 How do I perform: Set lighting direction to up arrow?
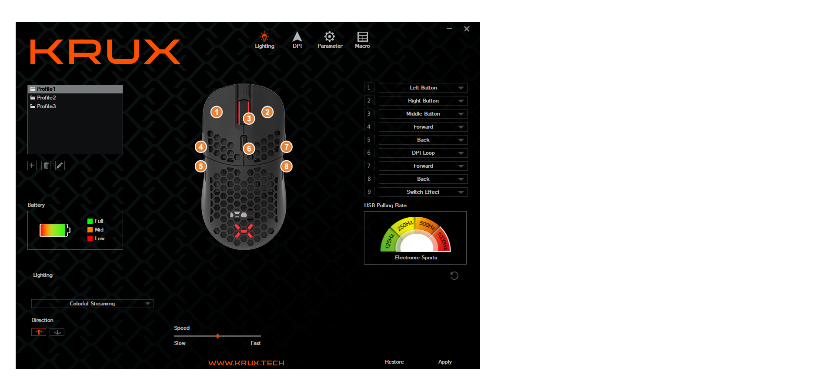point(39,332)
